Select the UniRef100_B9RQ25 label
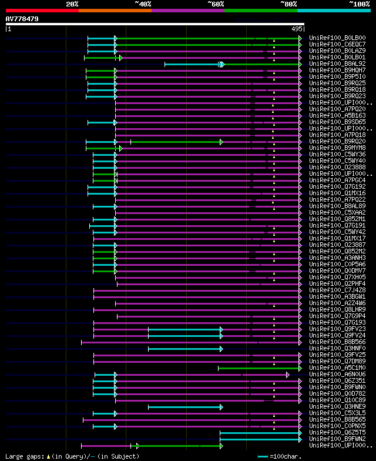This screenshot has height=461, width=376. click(x=337, y=83)
